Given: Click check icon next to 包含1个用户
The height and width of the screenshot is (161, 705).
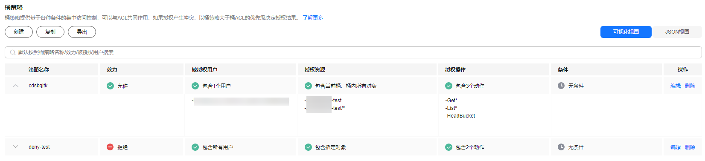Looking at the screenshot, I should click(x=195, y=86).
